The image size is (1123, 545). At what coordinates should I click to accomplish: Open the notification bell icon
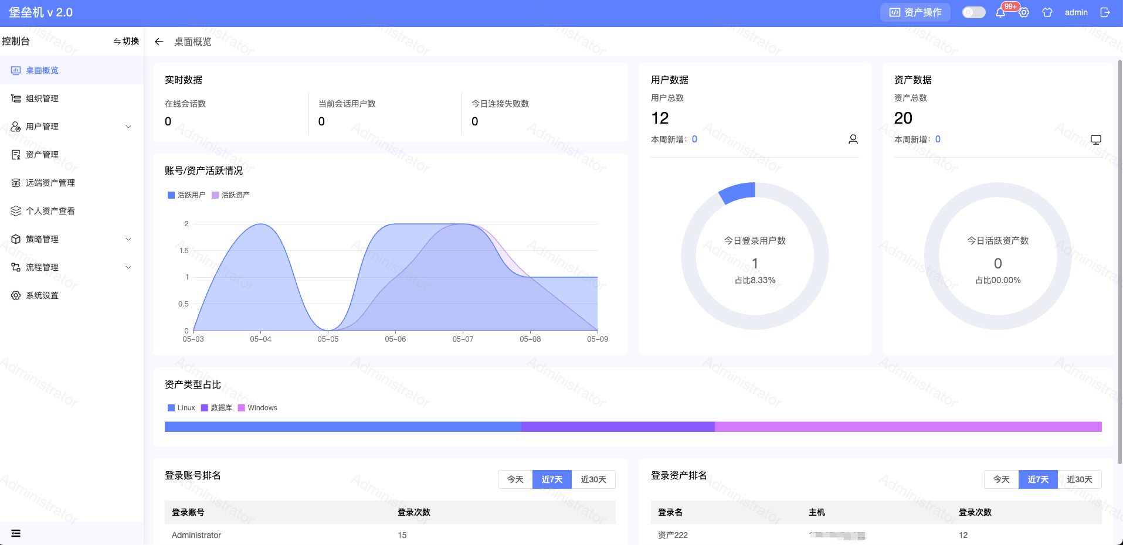coord(1000,12)
